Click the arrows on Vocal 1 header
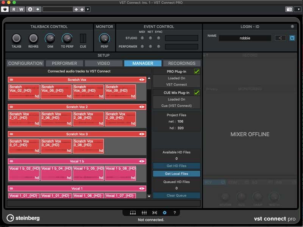 coord(142,188)
